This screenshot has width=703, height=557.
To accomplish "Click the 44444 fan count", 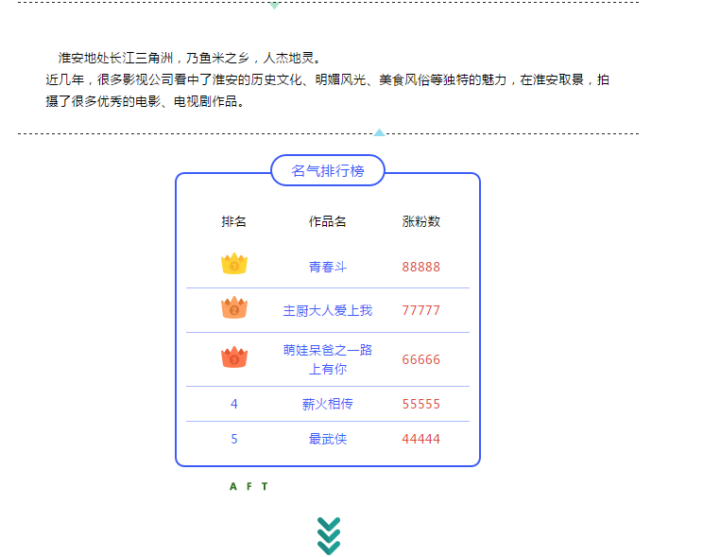I will [x=421, y=439].
